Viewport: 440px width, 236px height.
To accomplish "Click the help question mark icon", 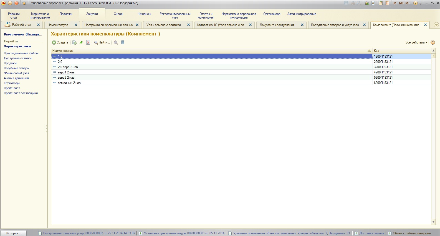I will coord(433,43).
